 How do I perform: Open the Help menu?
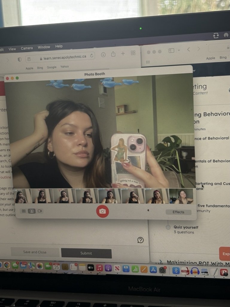59,46
